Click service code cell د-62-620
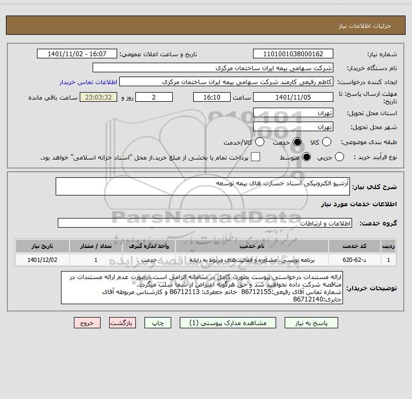Screen dimensions: 412x399 pos(354,260)
